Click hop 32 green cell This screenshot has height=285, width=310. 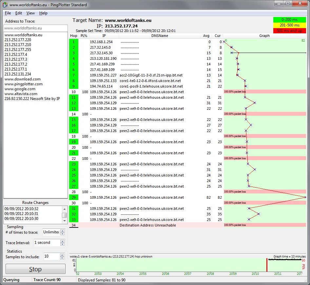pos(73,214)
